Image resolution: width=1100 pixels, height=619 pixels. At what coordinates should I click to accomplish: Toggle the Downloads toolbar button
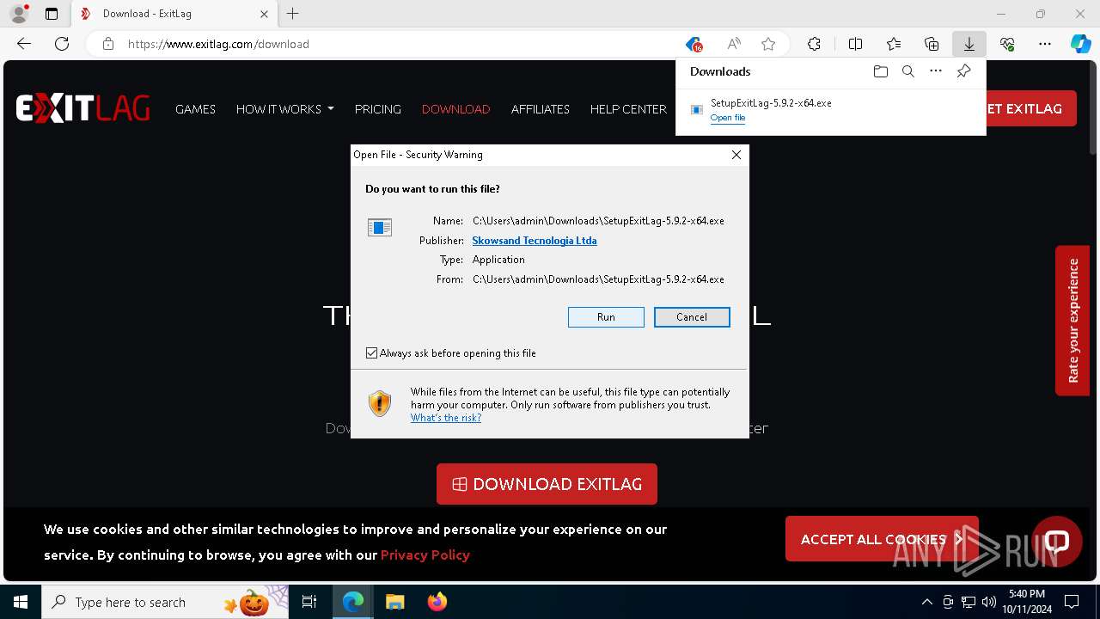[969, 44]
